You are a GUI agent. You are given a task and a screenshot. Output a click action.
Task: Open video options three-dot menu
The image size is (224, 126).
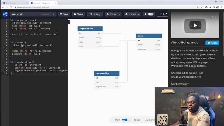point(213,18)
